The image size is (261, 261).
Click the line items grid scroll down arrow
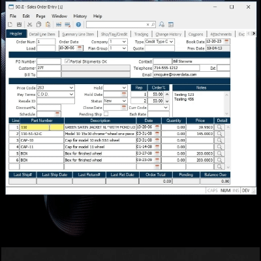[x=228, y=167]
